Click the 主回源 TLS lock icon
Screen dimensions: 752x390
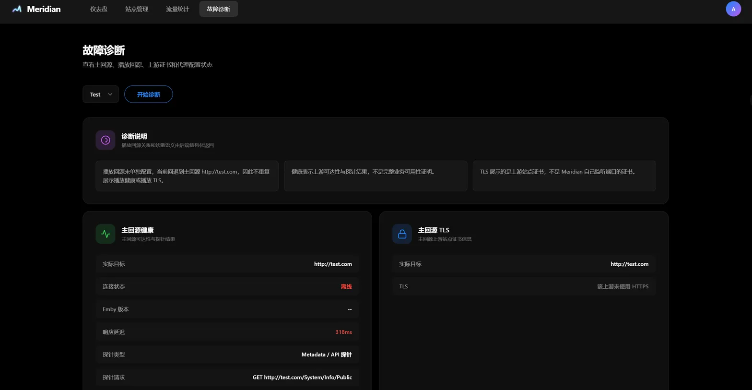coord(402,234)
